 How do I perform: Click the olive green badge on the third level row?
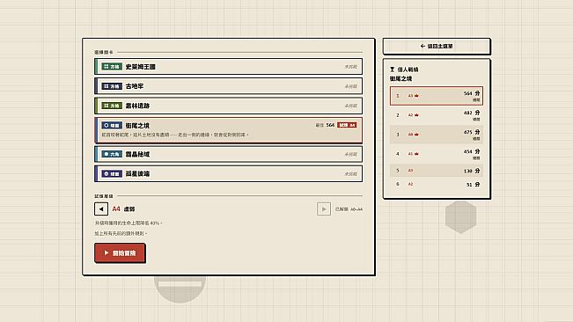(x=112, y=106)
